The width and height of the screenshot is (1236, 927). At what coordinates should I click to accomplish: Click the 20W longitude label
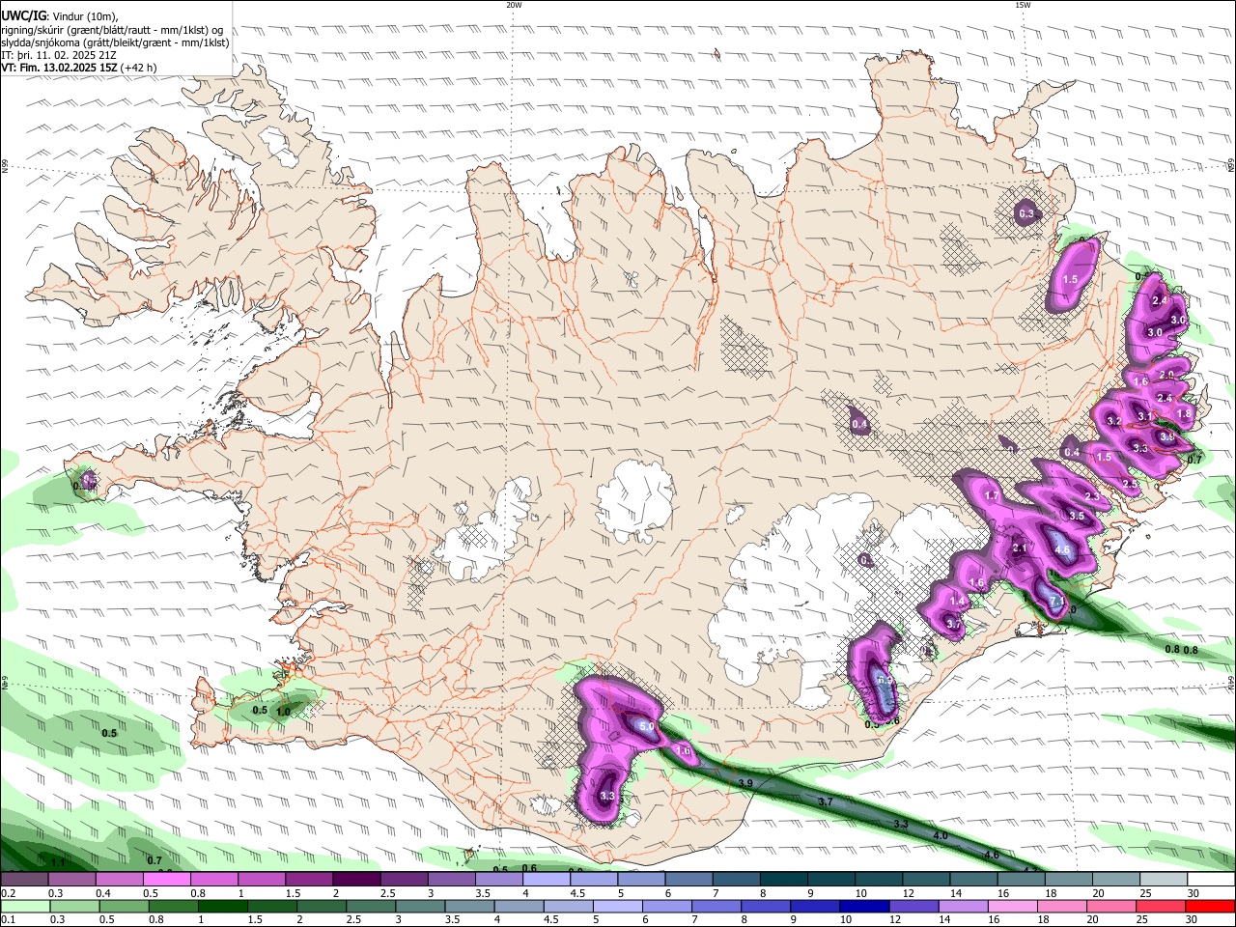point(514,5)
